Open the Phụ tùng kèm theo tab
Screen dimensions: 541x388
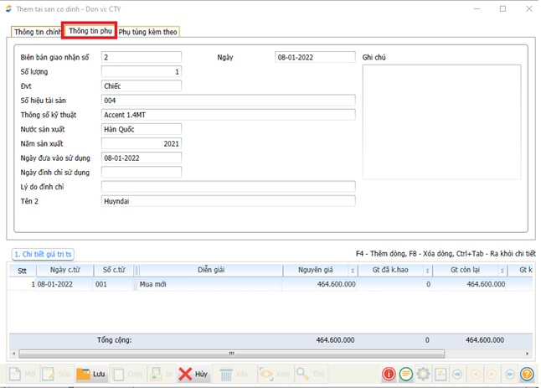click(148, 32)
